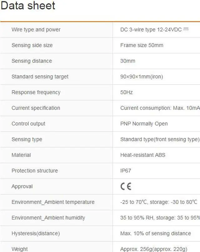The image size is (200, 252).
Task: Click the CE approval mark icon
Action: click(x=126, y=186)
